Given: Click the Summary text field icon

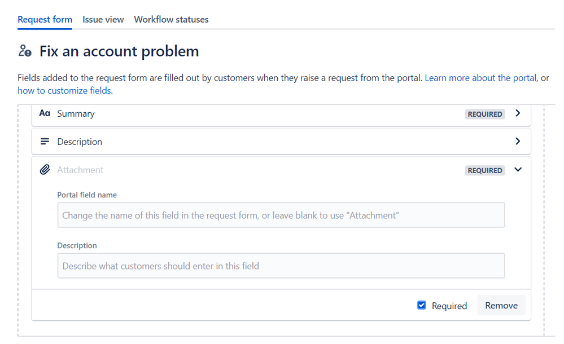Looking at the screenshot, I should pyautogui.click(x=45, y=113).
